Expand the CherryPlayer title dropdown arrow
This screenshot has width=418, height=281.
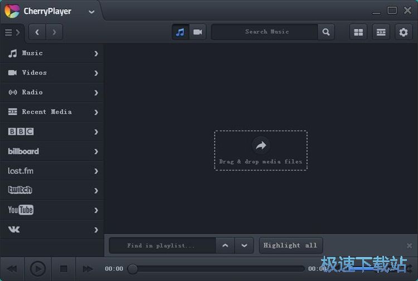(x=91, y=12)
